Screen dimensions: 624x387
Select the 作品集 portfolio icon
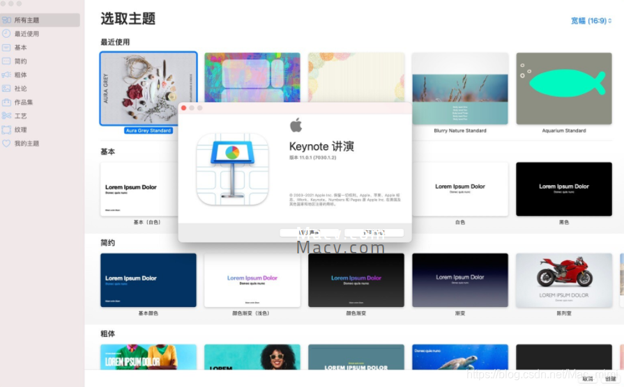(x=6, y=102)
